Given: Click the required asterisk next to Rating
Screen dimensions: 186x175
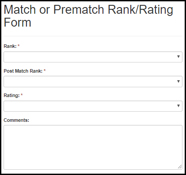Looking at the screenshot, I should point(22,95).
